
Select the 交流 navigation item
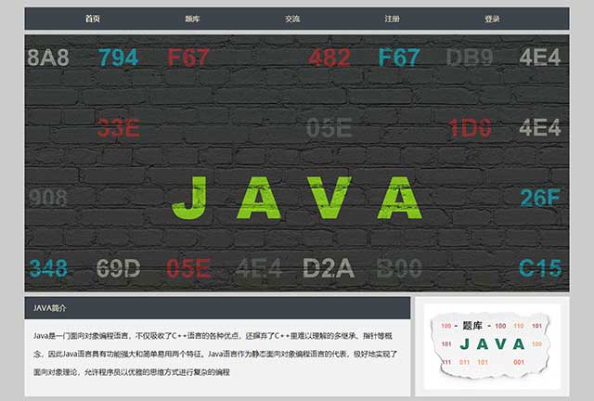click(x=292, y=19)
